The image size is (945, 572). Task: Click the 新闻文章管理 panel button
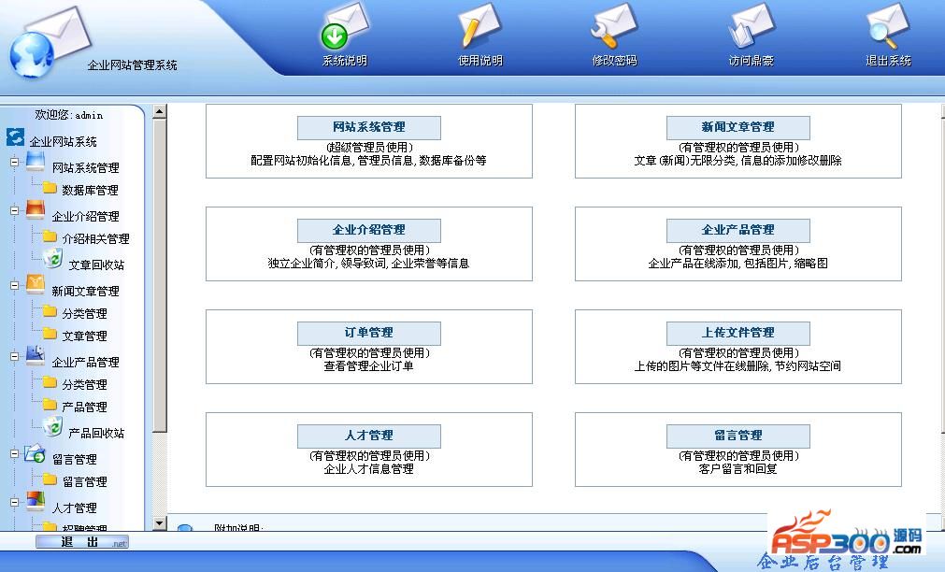pos(737,128)
